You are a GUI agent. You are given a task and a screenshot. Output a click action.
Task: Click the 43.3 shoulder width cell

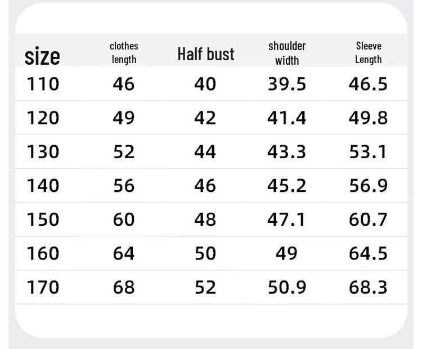tap(286, 151)
